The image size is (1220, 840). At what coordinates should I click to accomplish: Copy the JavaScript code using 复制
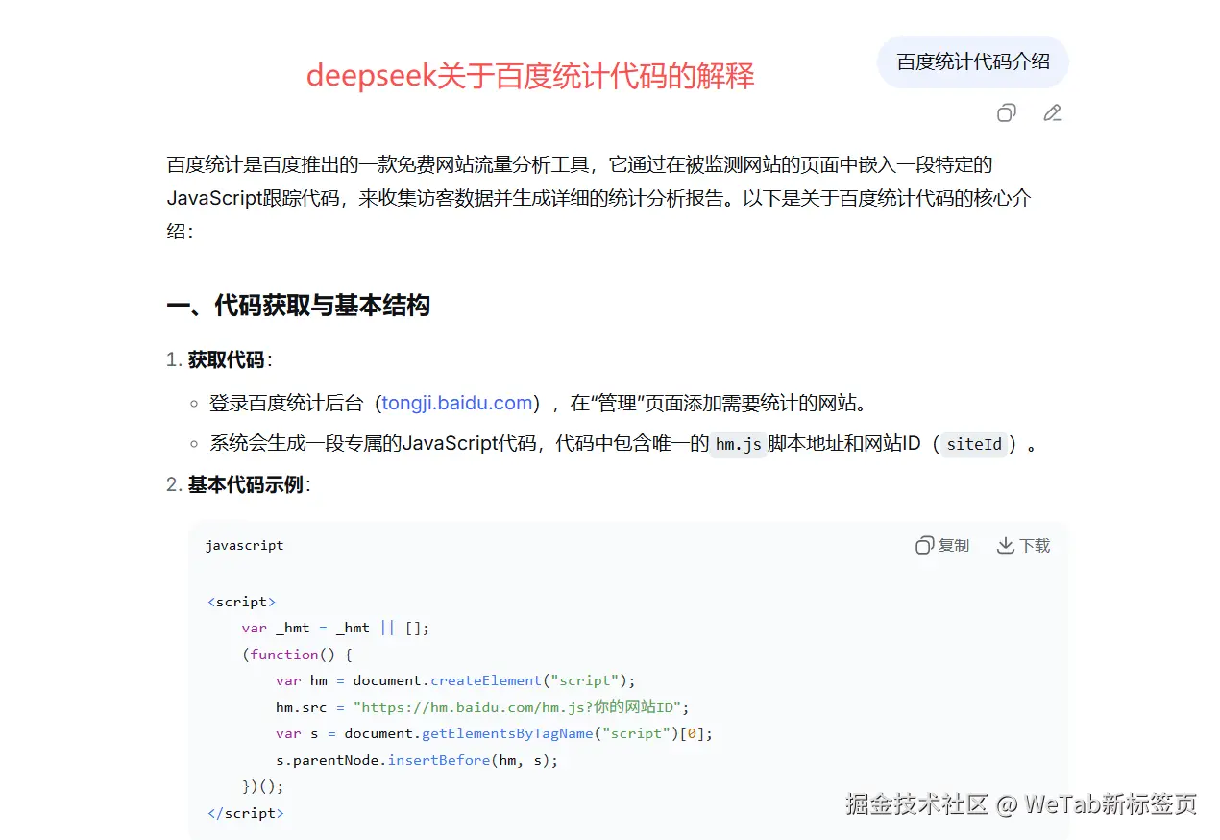tap(950, 545)
